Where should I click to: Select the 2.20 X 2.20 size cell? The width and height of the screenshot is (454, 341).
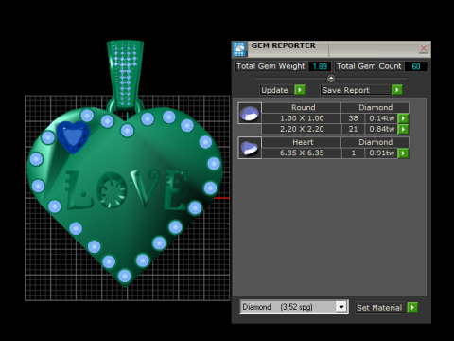(302, 129)
